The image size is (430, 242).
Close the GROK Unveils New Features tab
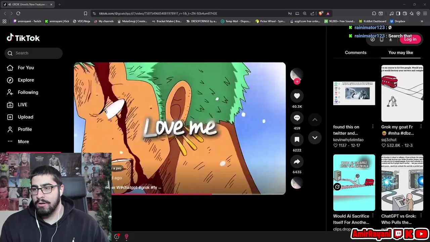[x=51, y=4]
